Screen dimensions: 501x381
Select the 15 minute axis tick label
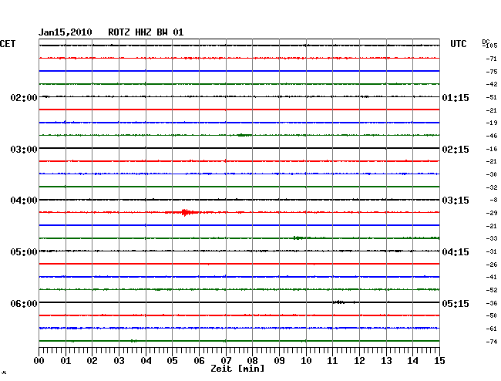coord(439,361)
